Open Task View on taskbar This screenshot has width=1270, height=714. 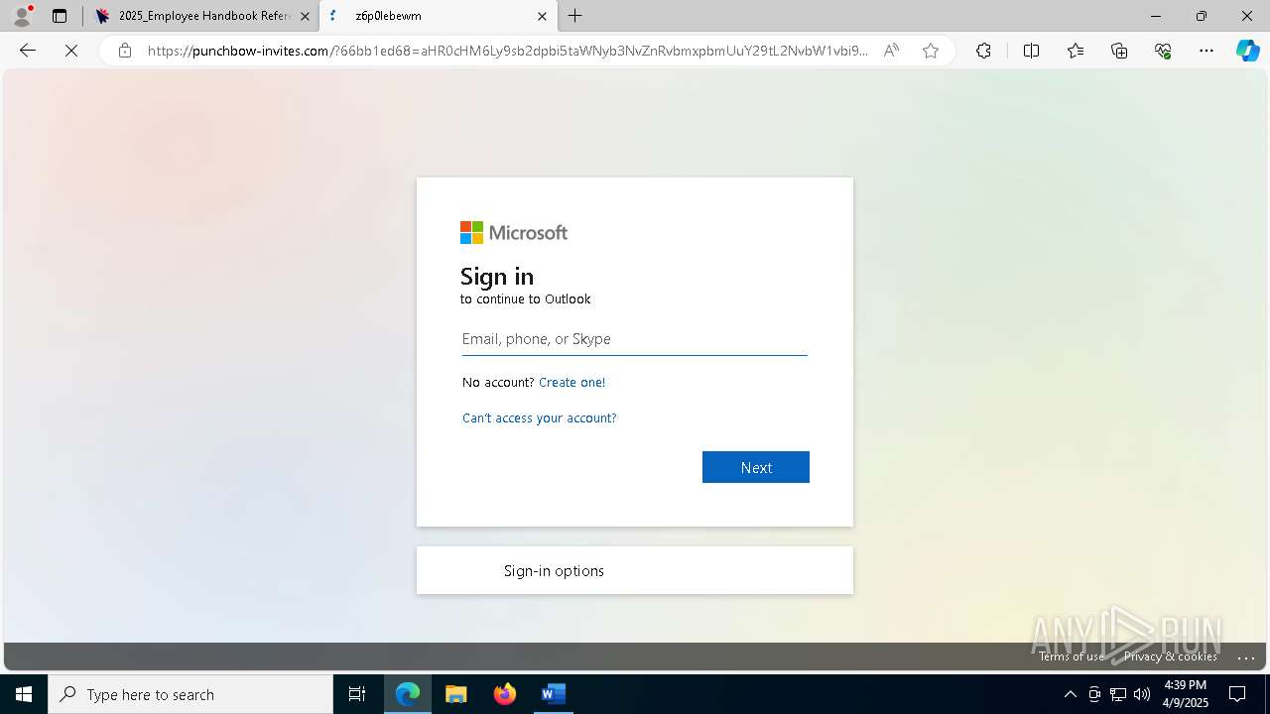[x=357, y=694]
